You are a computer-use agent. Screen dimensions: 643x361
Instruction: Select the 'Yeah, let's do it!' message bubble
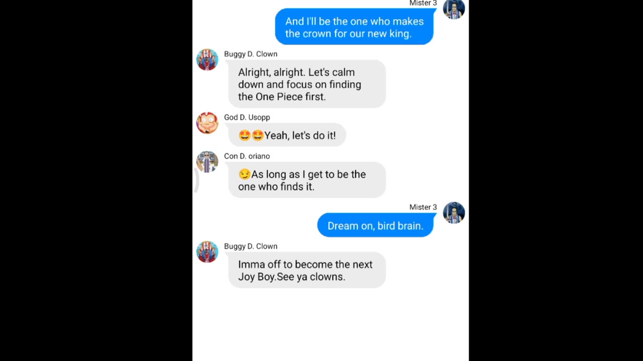tap(287, 135)
